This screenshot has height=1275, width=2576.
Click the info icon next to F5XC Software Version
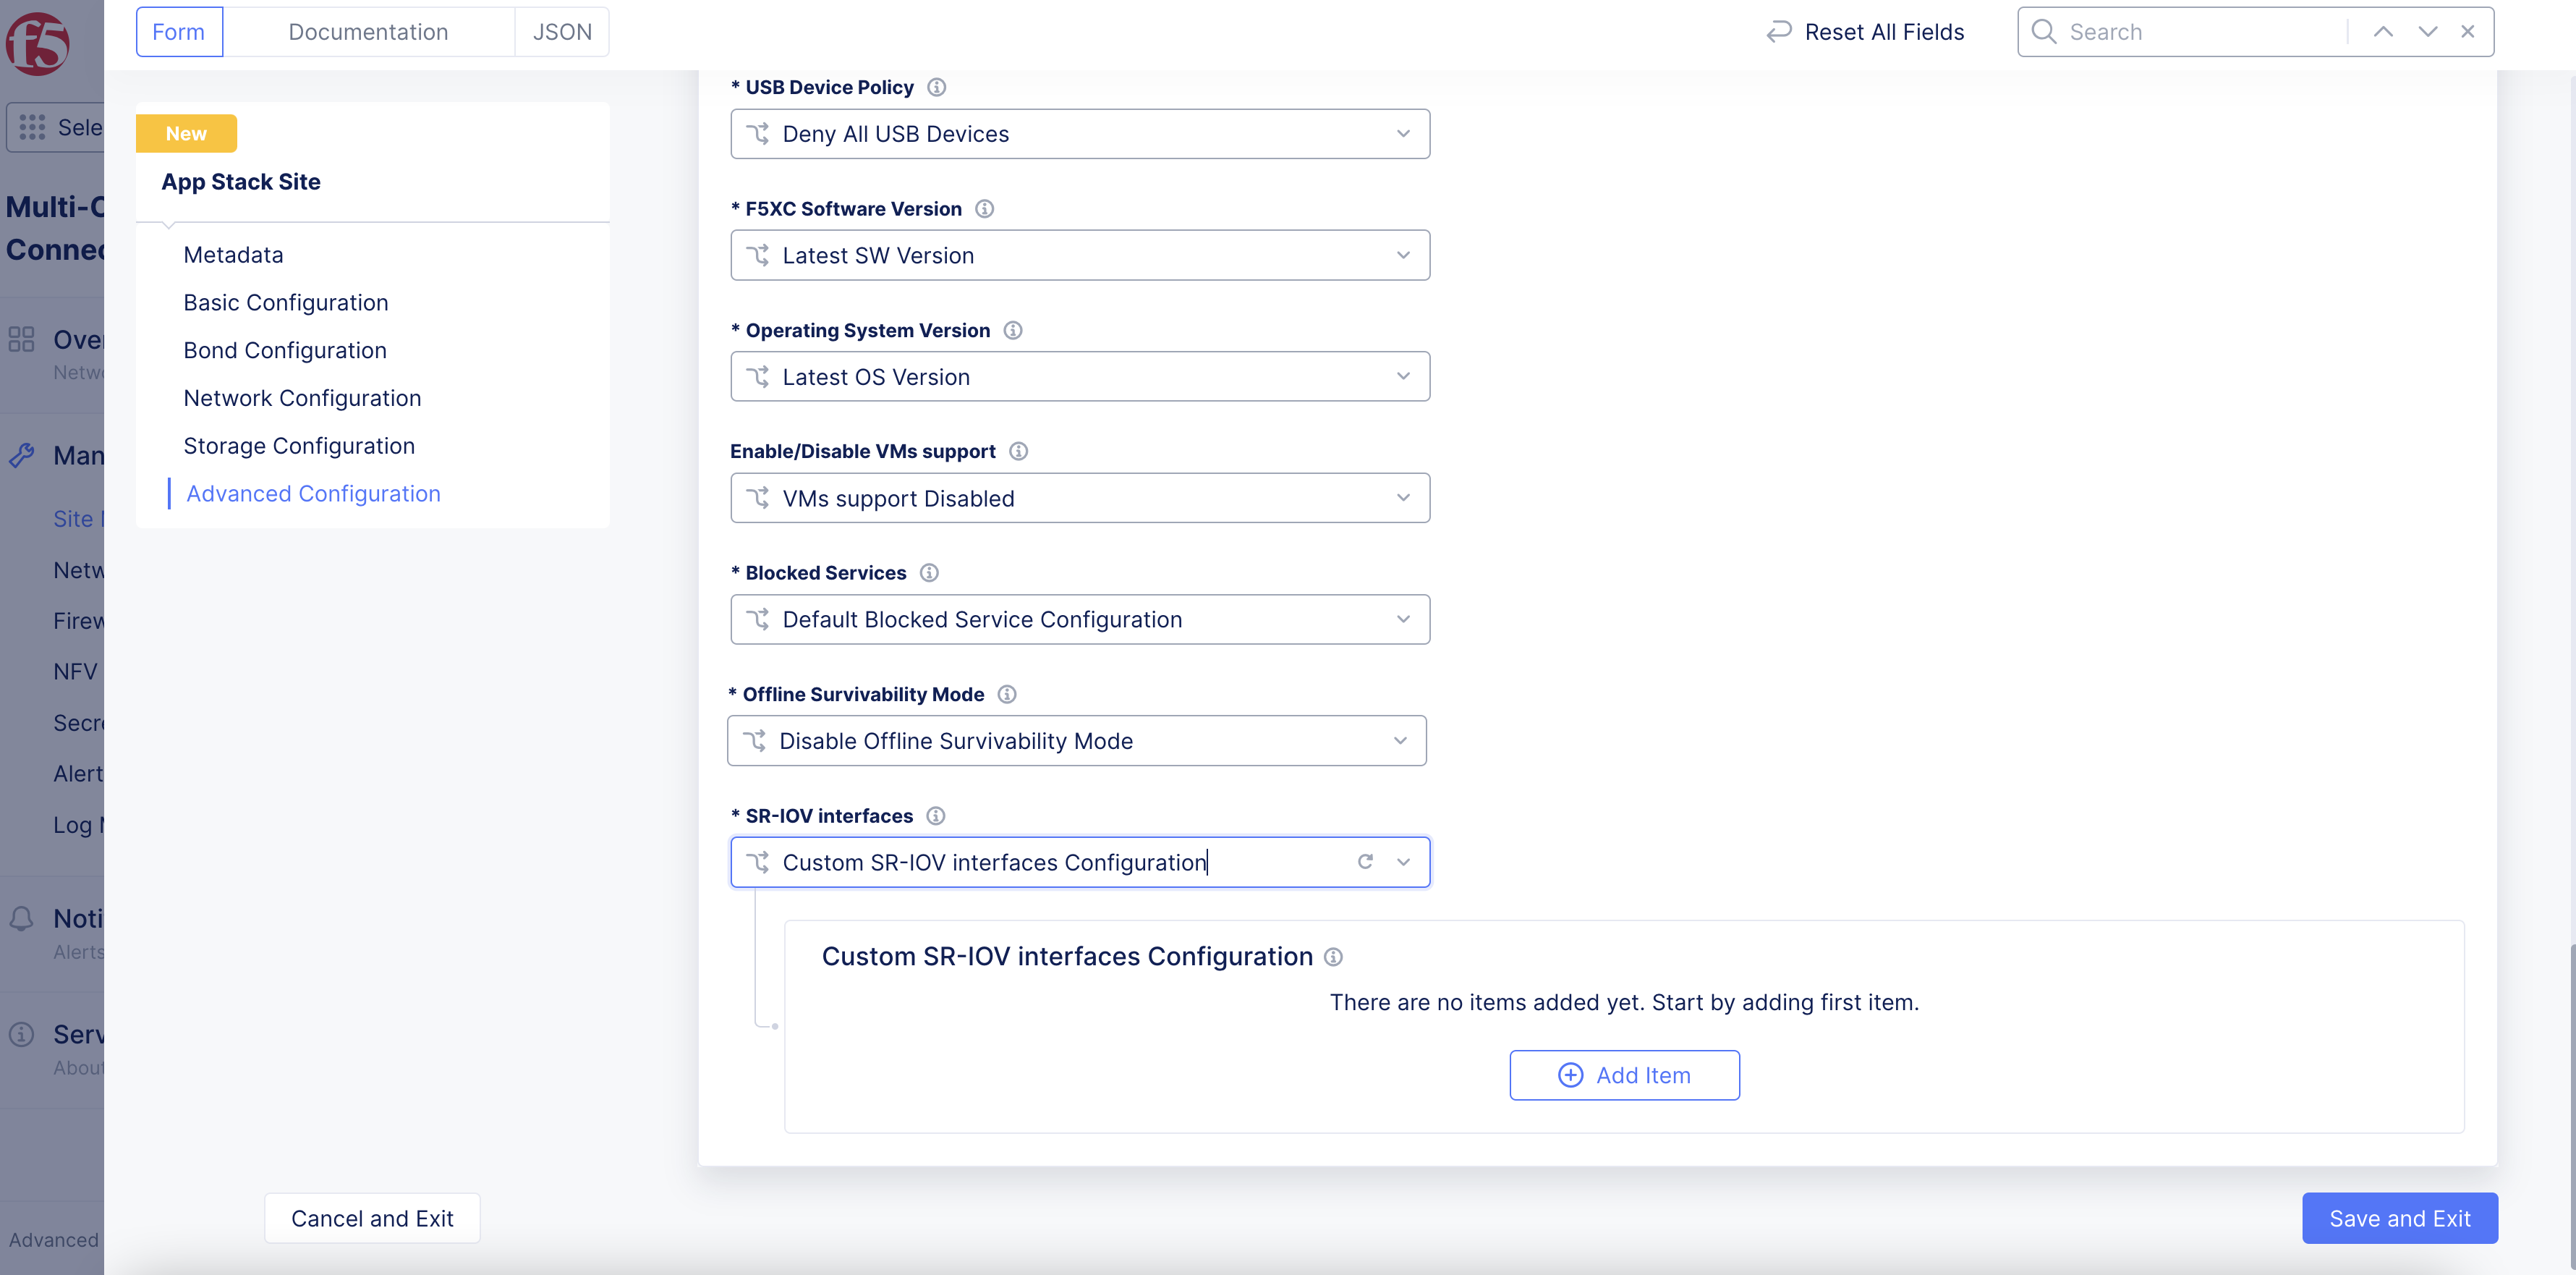tap(984, 209)
